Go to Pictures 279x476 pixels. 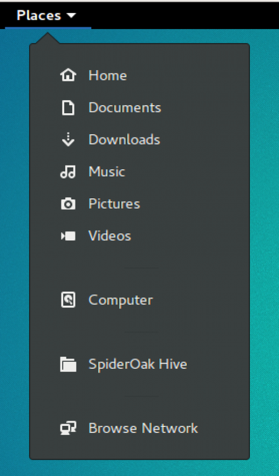(x=139, y=203)
